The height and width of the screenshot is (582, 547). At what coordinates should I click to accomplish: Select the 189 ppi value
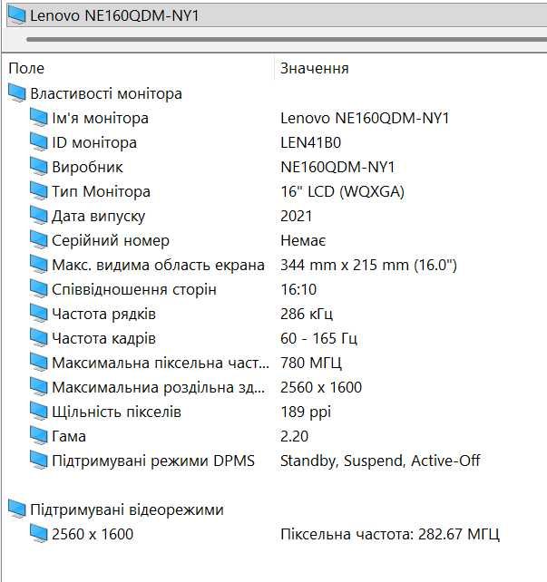(306, 412)
